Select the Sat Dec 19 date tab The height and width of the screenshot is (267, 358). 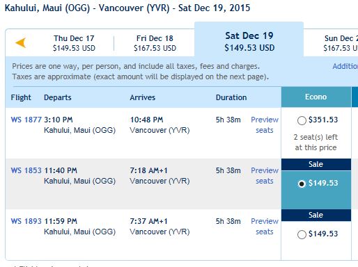click(249, 42)
